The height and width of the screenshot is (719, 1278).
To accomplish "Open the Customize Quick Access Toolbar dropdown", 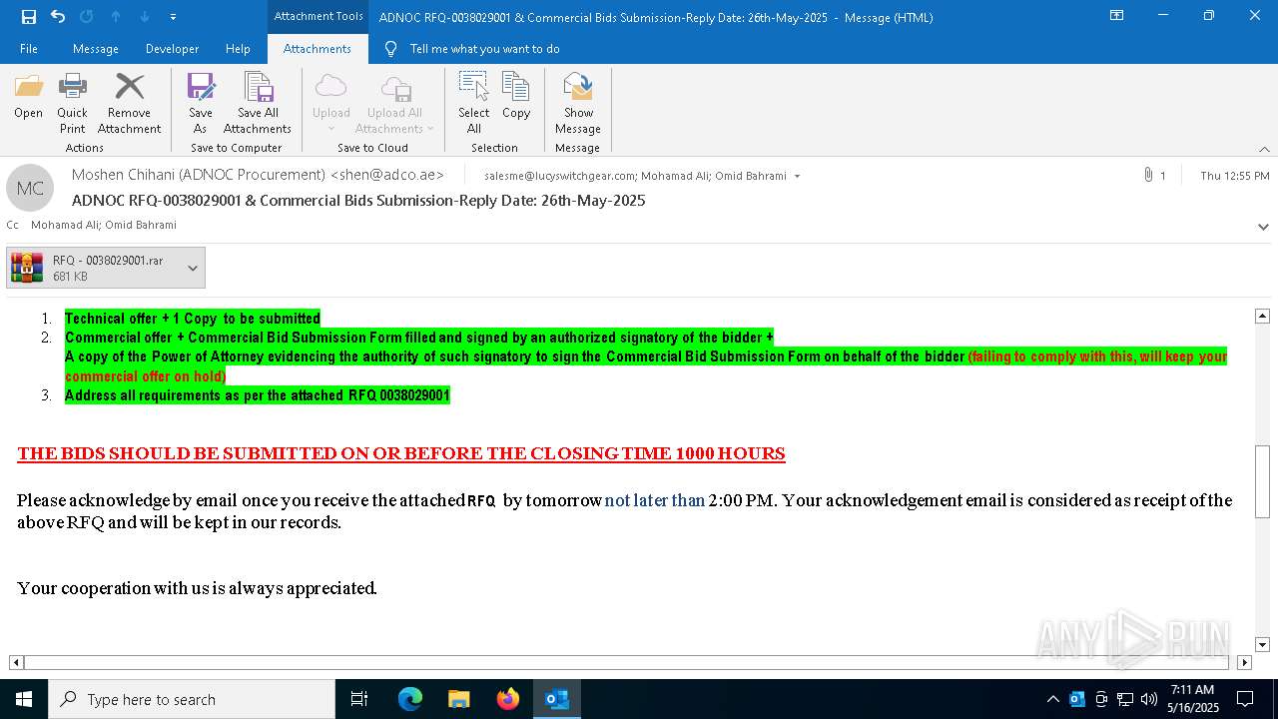I will point(173,17).
